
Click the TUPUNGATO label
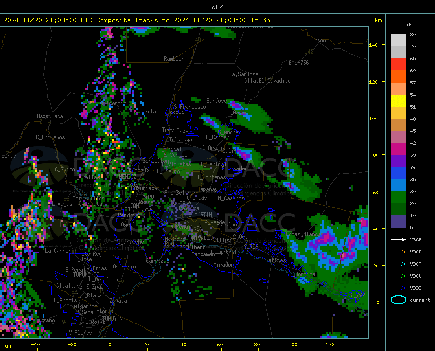click(x=87, y=275)
